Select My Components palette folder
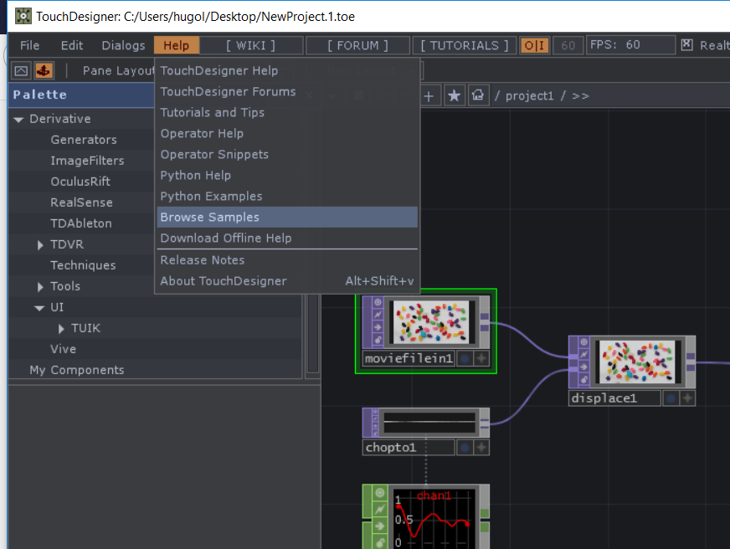This screenshot has height=549, width=730. coord(77,371)
